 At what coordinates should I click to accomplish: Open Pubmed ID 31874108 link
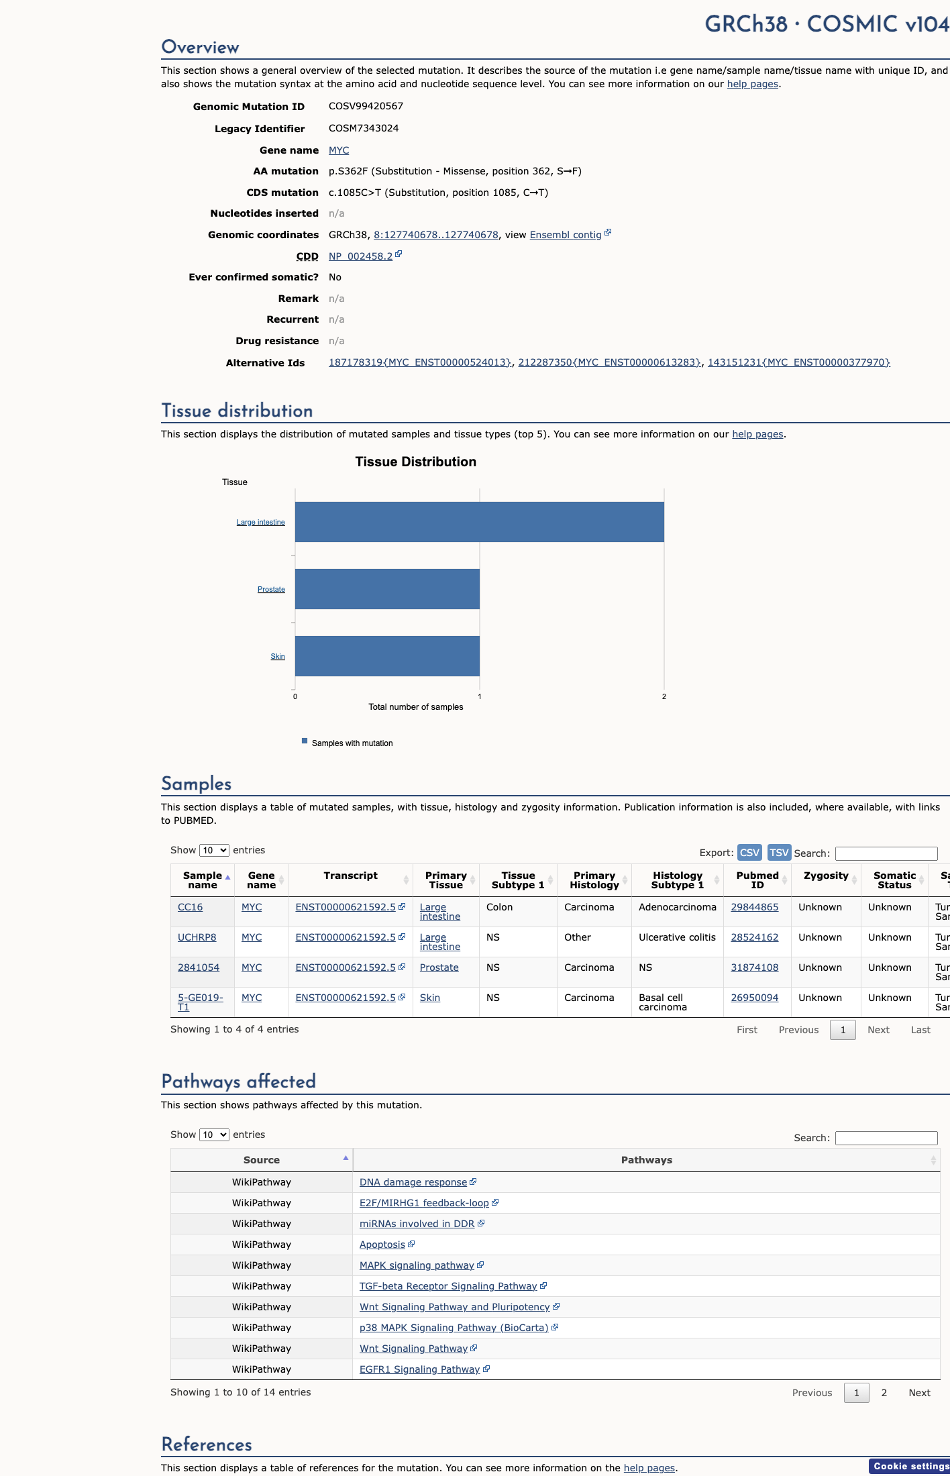tap(755, 967)
